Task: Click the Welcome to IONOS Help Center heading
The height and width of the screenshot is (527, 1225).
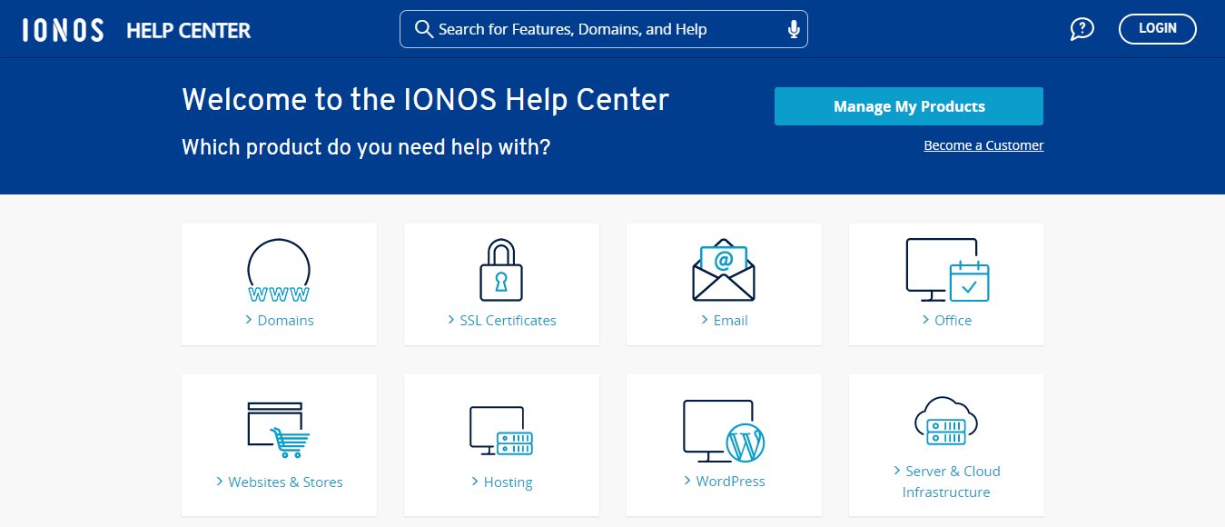Action: pyautogui.click(x=426, y=99)
